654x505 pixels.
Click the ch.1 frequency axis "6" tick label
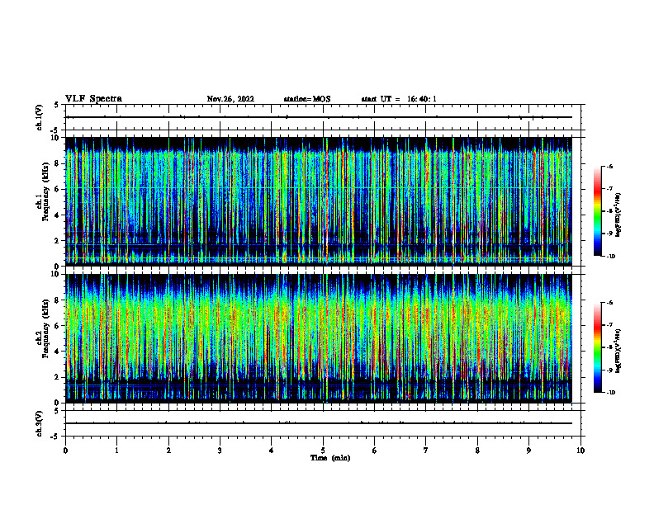click(58, 189)
